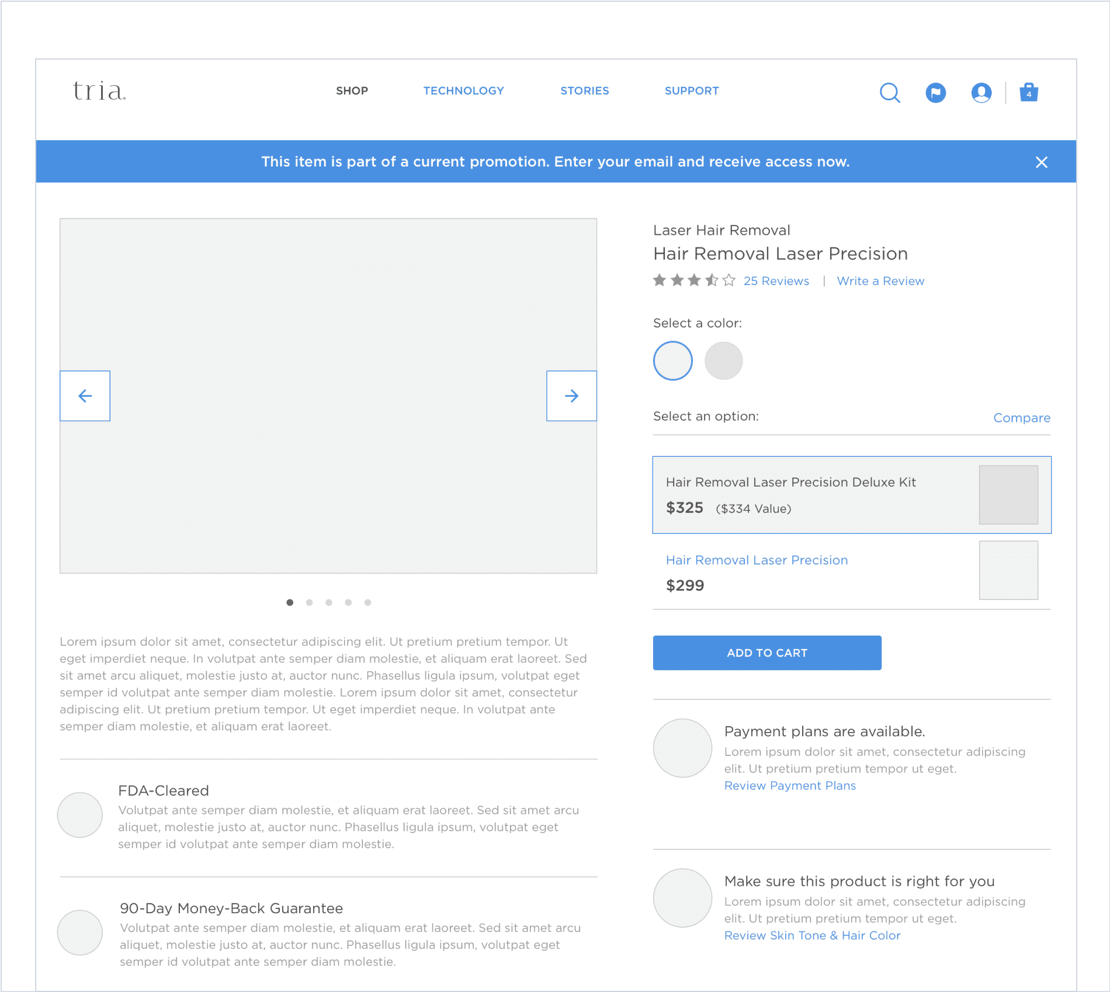Click the 90-Day Money-Back Guarantee heading
This screenshot has width=1110, height=992.
pos(231,908)
